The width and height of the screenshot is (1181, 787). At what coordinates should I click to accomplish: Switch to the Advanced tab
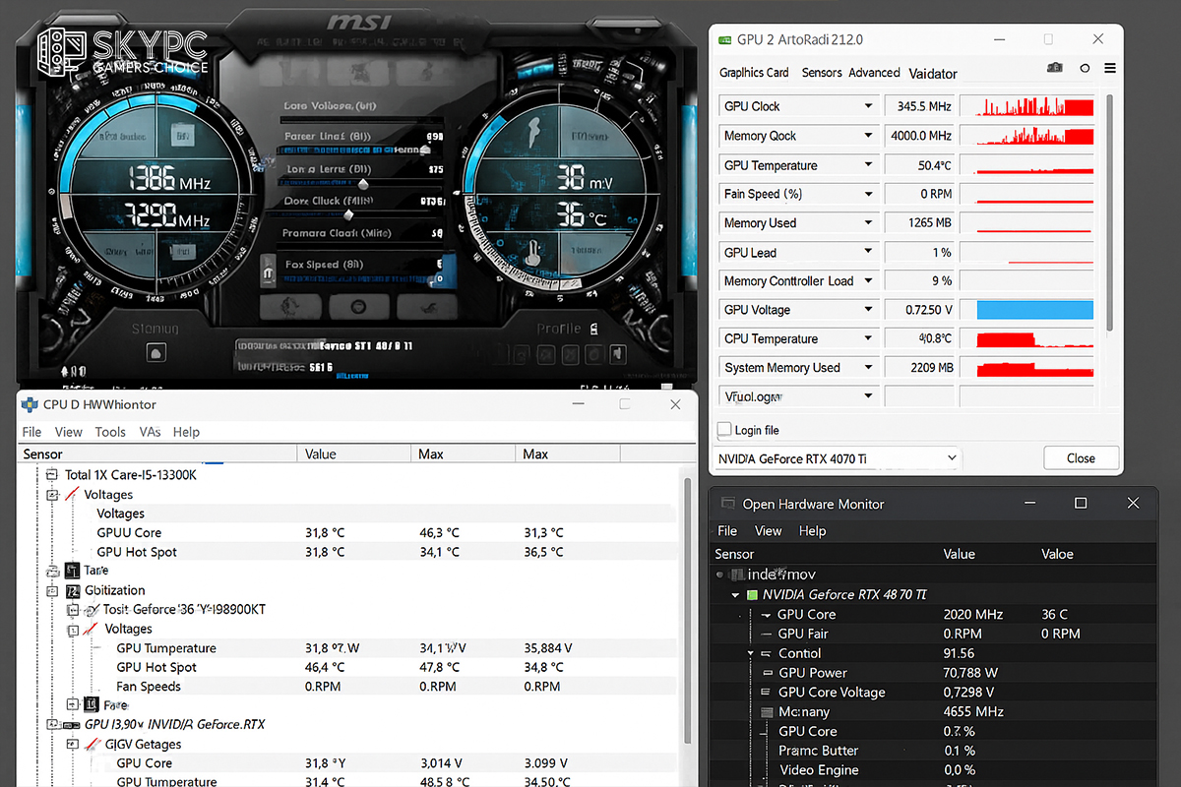875,73
